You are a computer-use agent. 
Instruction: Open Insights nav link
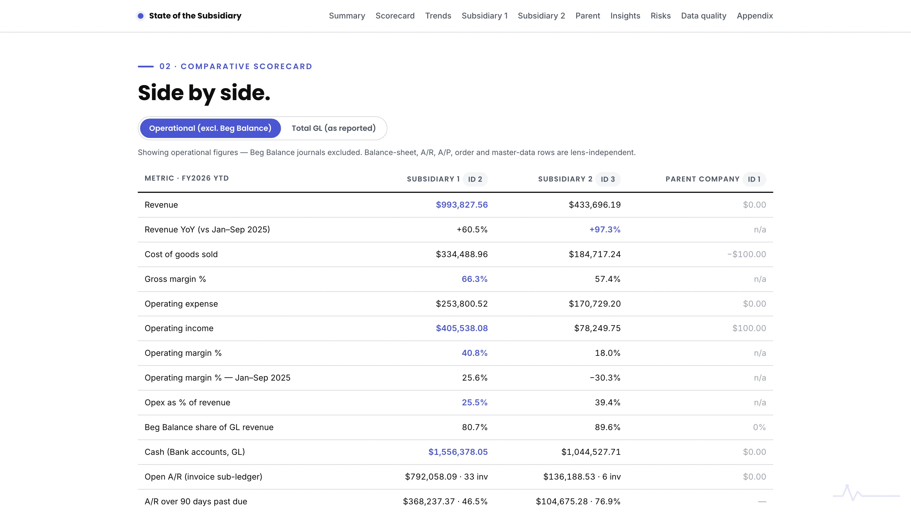point(625,16)
